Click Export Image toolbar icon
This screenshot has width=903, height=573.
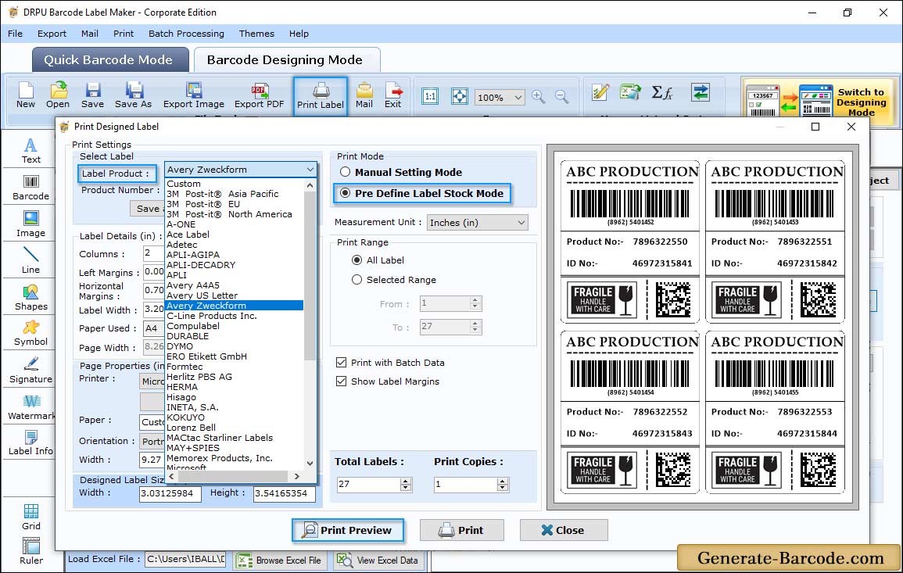[194, 95]
